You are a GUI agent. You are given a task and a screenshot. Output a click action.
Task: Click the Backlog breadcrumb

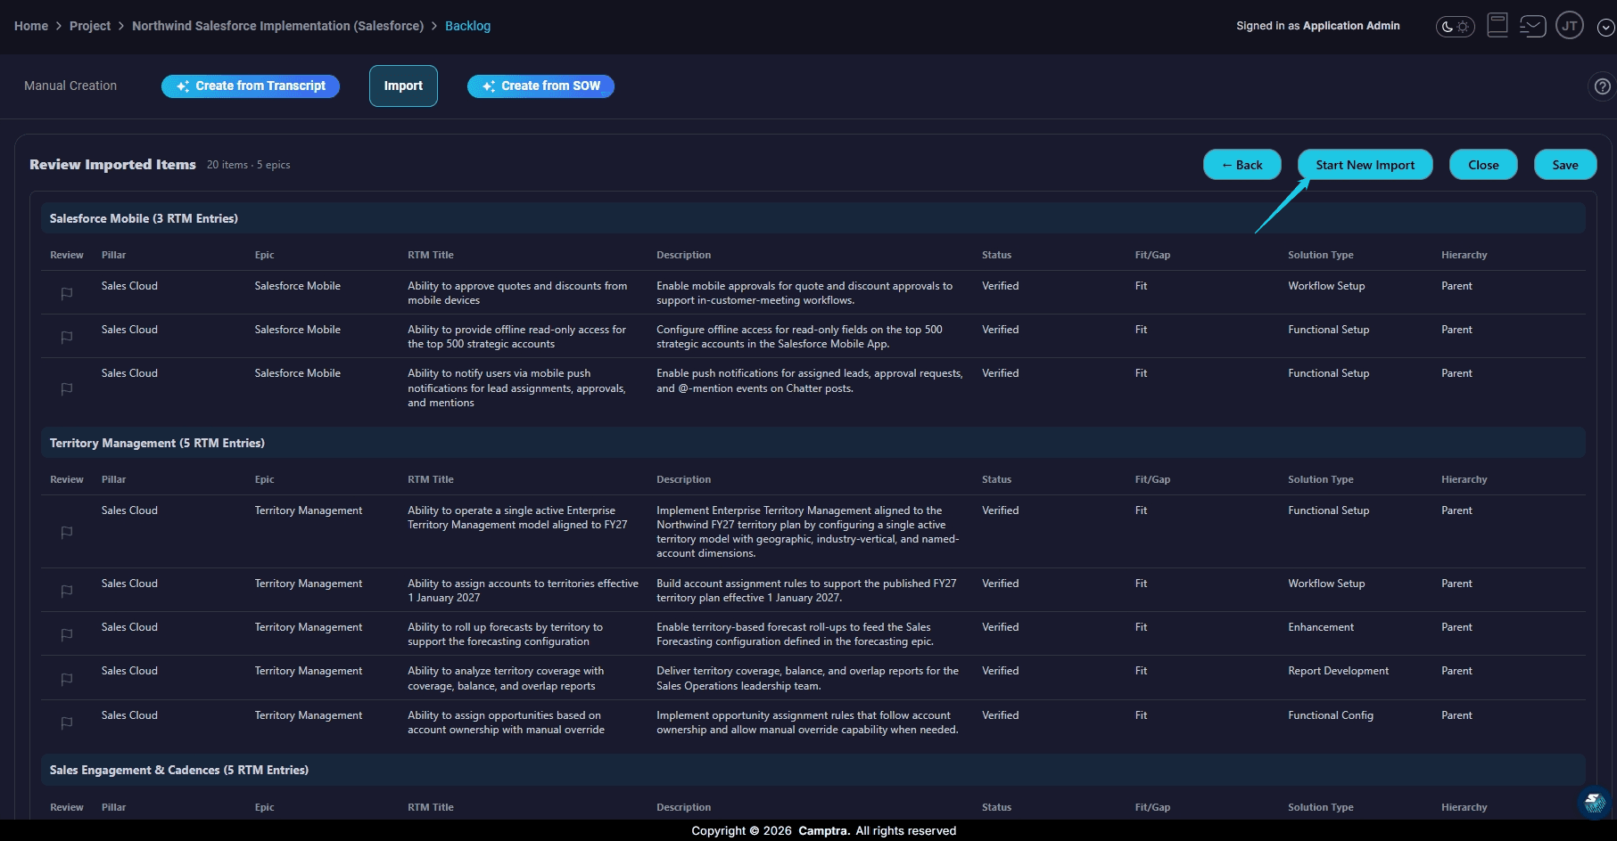pyautogui.click(x=467, y=26)
